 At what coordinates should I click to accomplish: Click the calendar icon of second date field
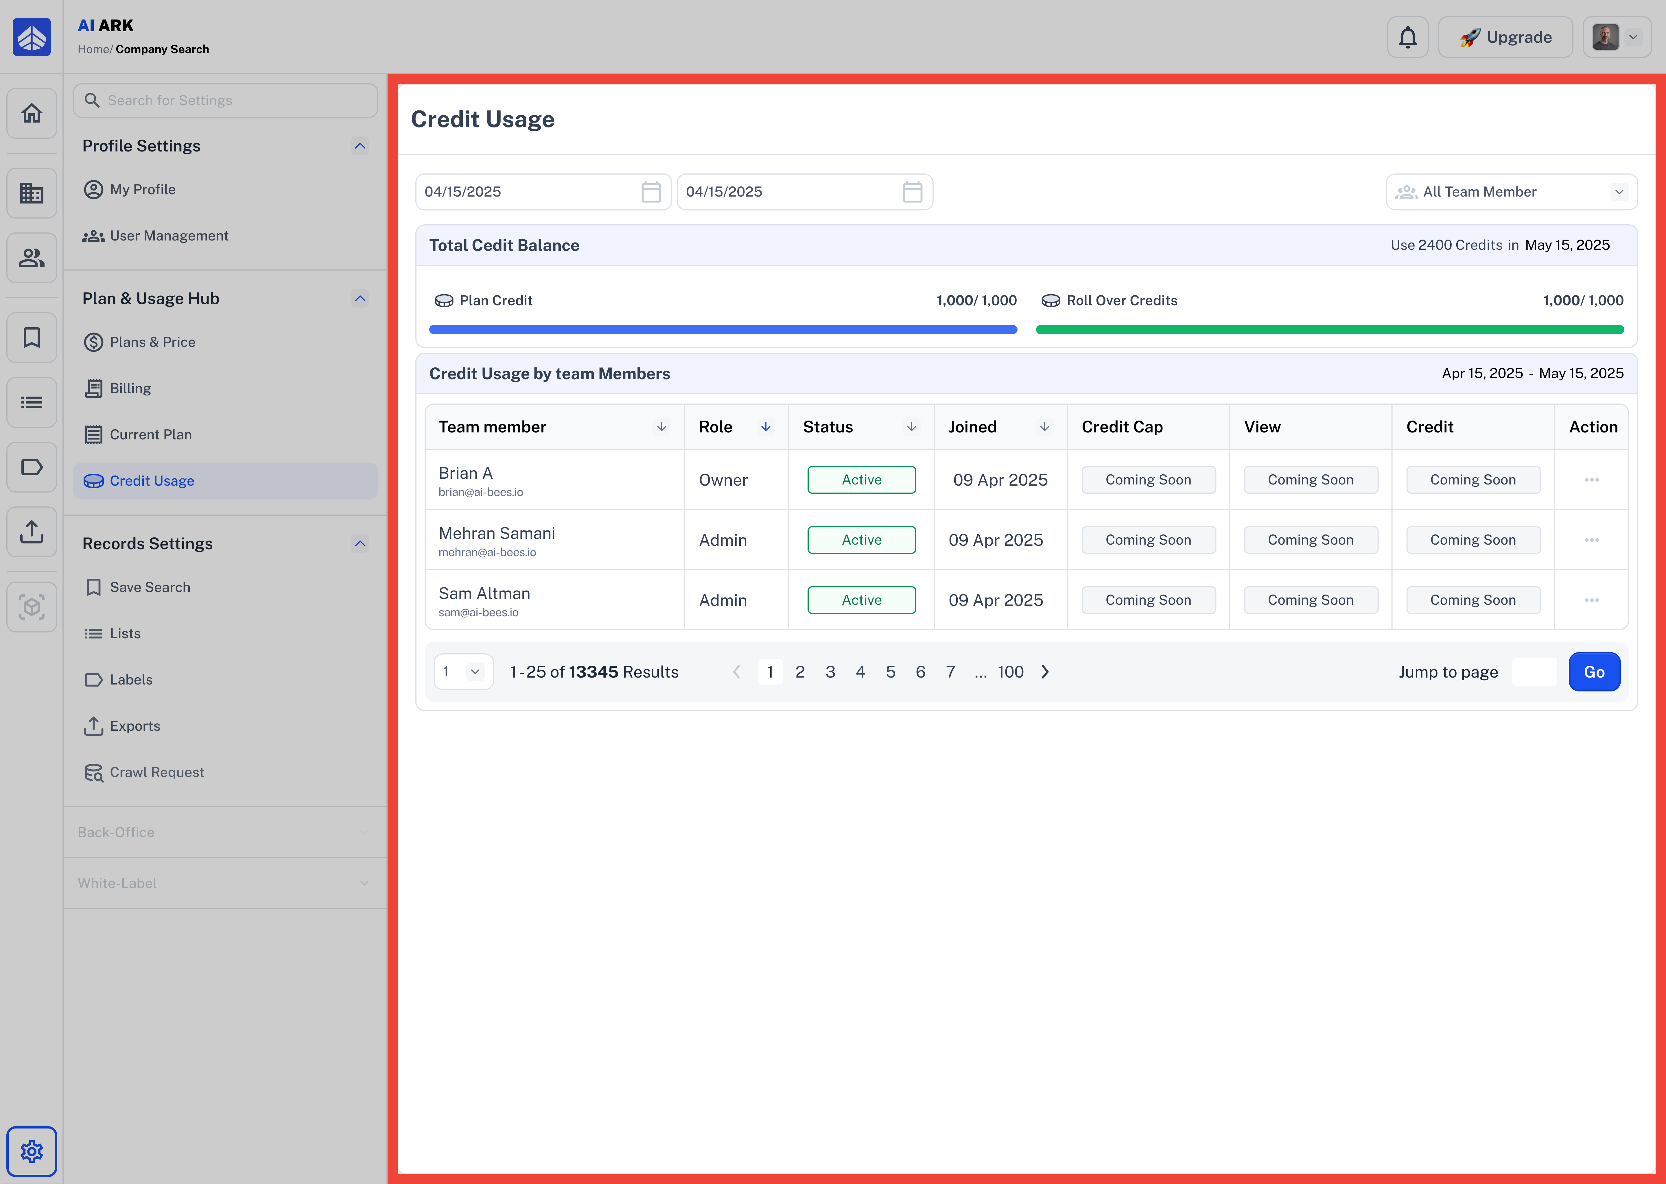point(913,192)
